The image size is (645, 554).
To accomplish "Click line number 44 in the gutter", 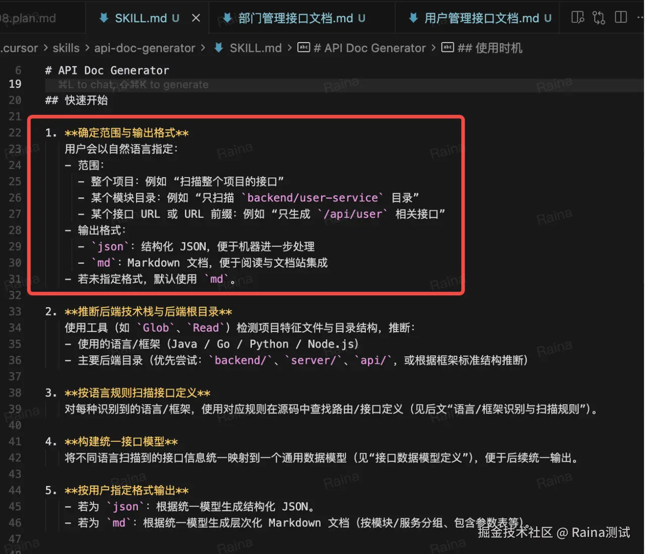I will pyautogui.click(x=15, y=490).
